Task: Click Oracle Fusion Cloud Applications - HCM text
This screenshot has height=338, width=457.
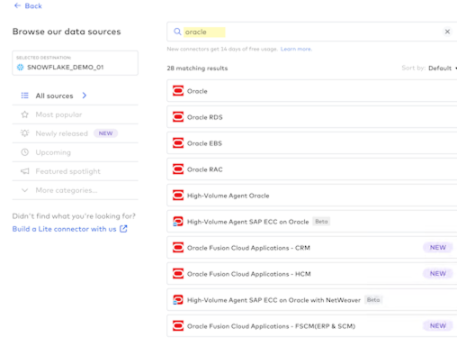Action: [249, 274]
